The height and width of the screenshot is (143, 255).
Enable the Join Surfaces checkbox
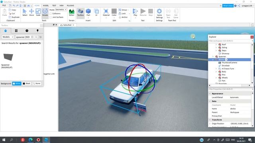[51, 17]
